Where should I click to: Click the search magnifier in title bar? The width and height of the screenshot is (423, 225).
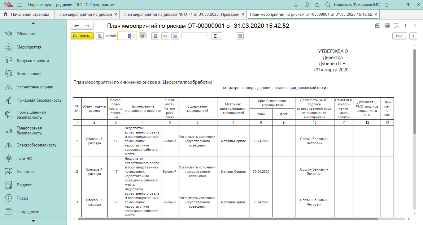pyautogui.click(x=328, y=5)
